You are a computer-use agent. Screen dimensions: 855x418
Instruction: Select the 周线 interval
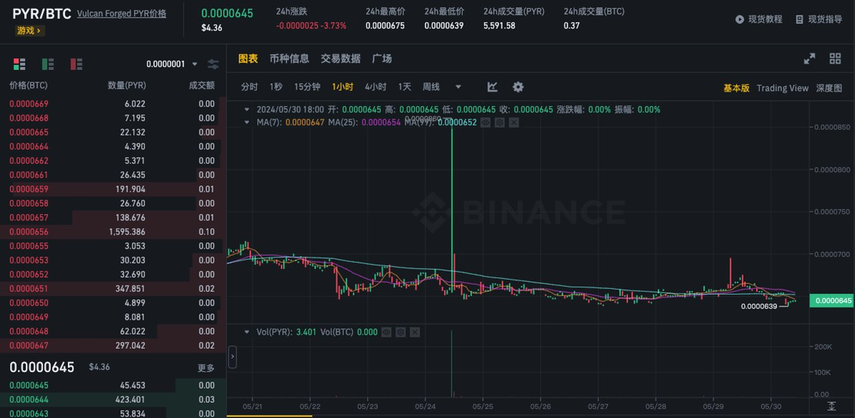tap(432, 87)
